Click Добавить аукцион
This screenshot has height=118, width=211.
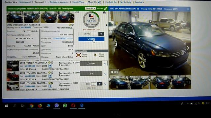tap(58, 2)
